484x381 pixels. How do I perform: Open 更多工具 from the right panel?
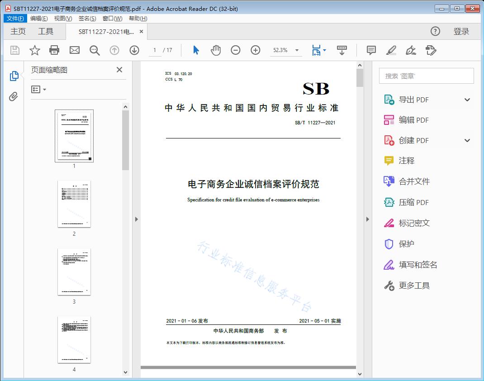(x=414, y=285)
